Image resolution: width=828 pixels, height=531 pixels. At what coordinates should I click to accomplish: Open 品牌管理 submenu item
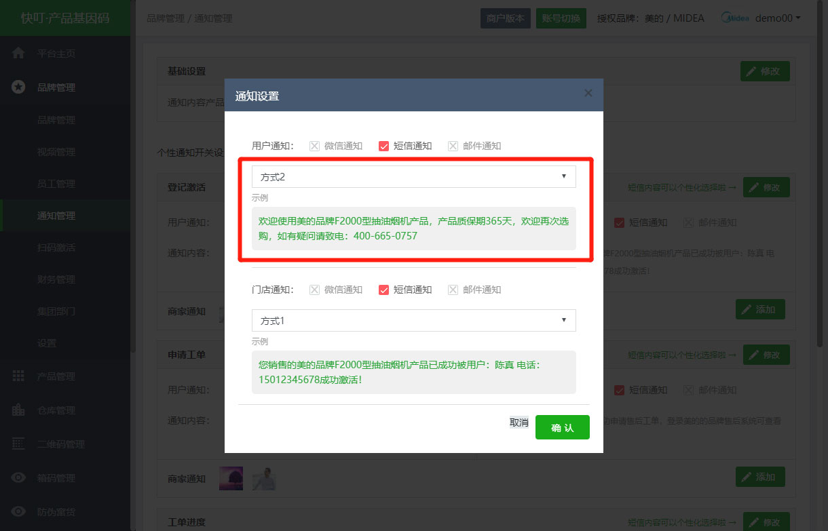[65, 120]
